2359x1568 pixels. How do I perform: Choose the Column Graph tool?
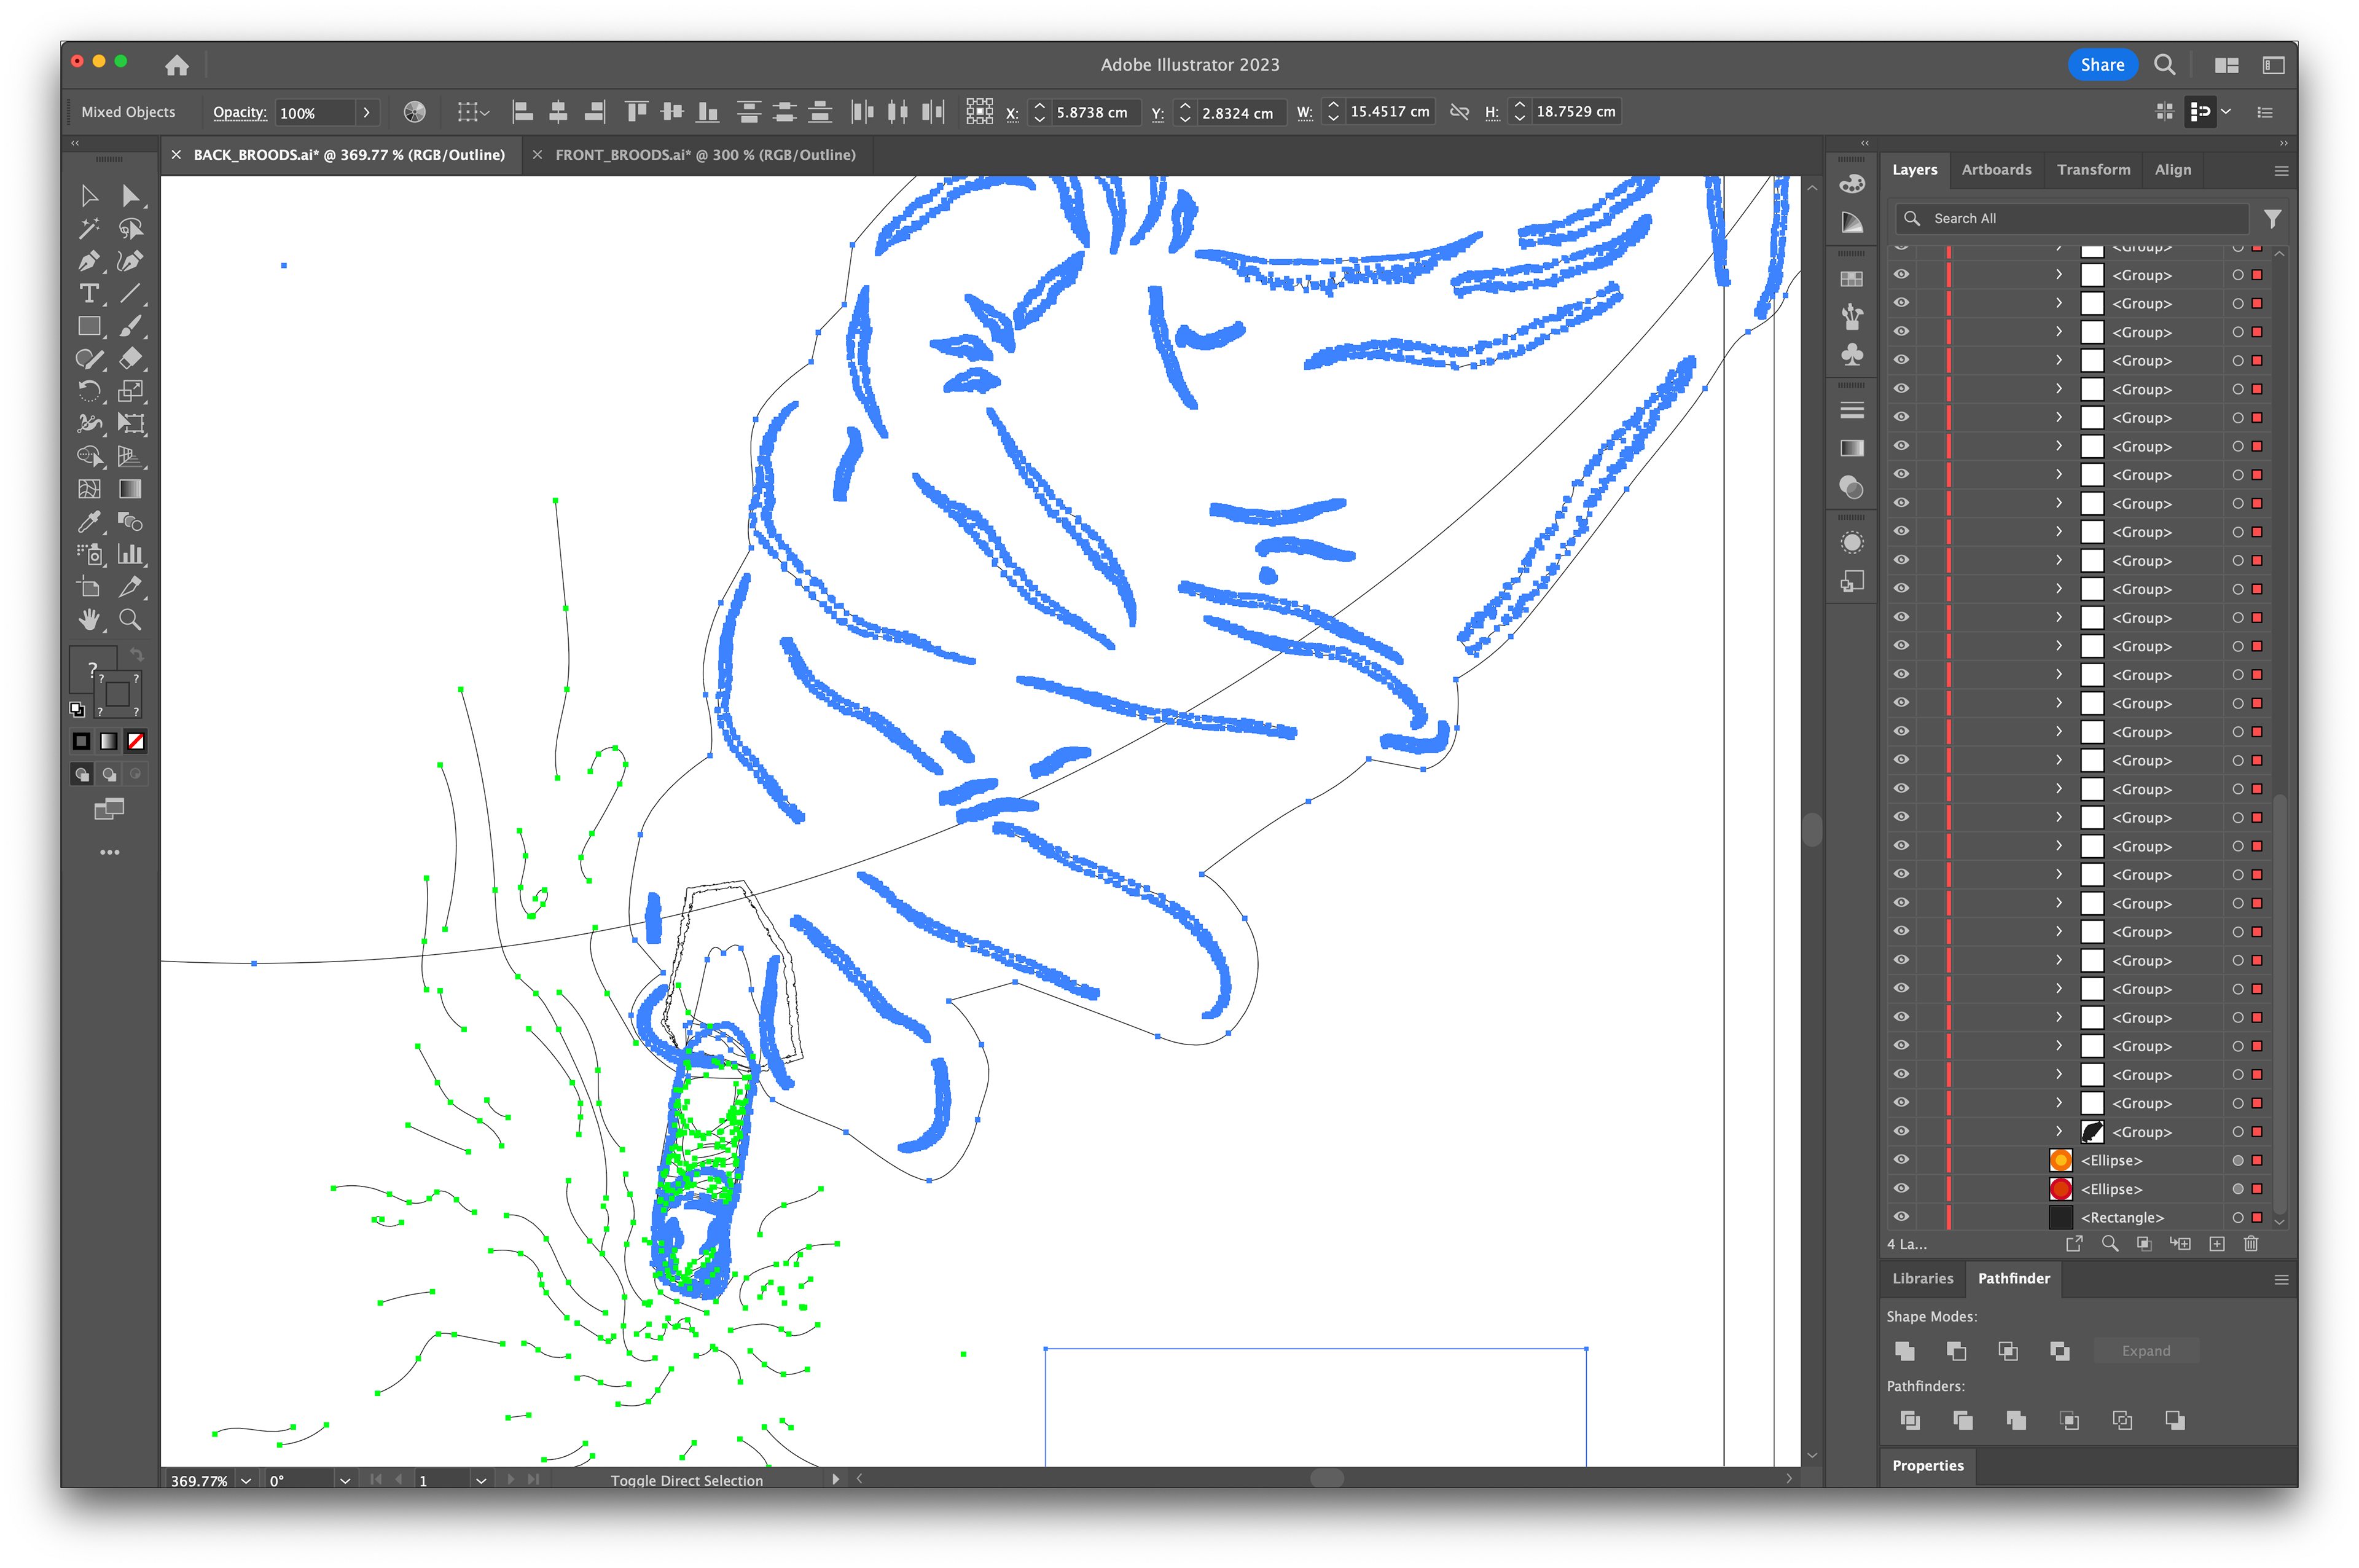click(130, 554)
